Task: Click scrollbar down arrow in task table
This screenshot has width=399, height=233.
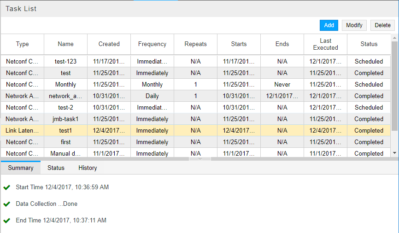Action: click(394, 153)
